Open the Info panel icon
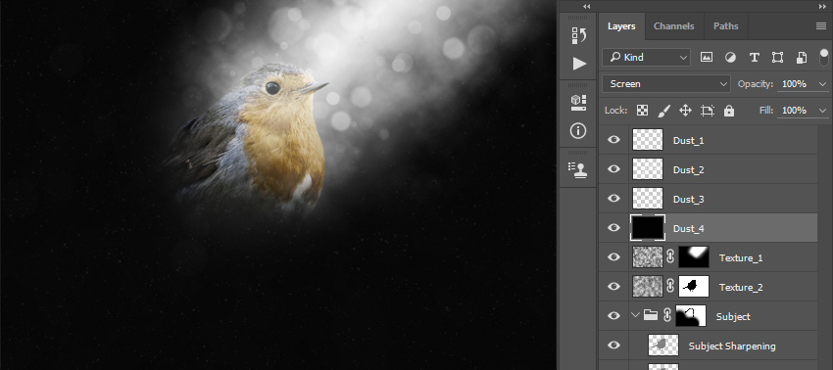 tap(578, 130)
